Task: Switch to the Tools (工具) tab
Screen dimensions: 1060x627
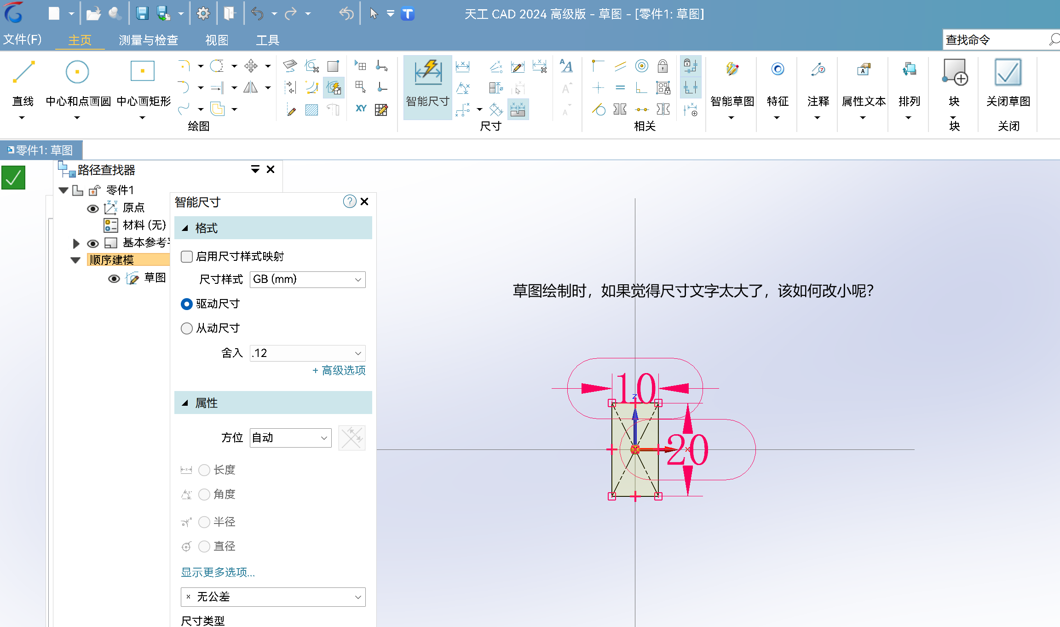Action: 267,40
